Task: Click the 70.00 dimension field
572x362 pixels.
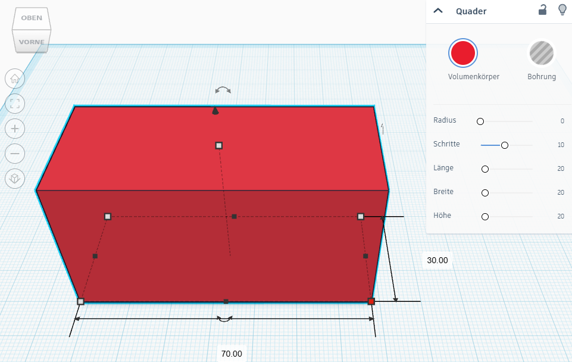Action: click(x=232, y=354)
